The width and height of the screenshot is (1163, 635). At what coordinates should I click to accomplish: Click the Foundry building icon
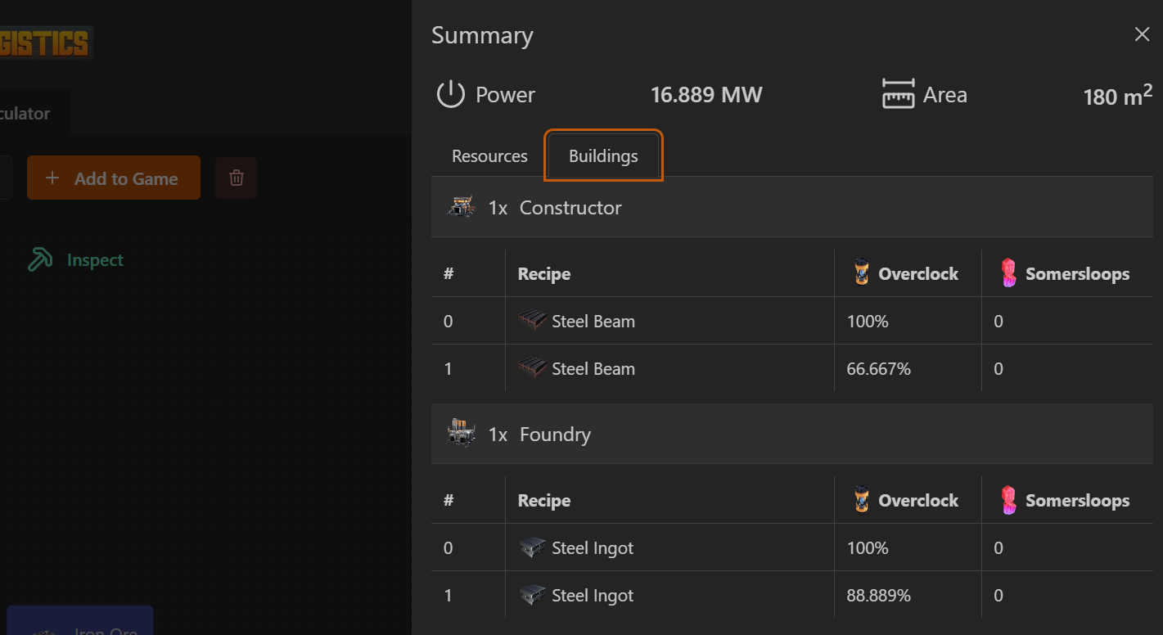[x=462, y=434]
